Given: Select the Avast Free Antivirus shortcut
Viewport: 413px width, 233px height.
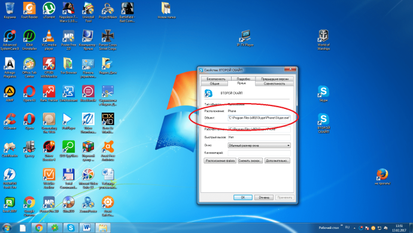Looking at the screenshot, I should tap(108, 151).
